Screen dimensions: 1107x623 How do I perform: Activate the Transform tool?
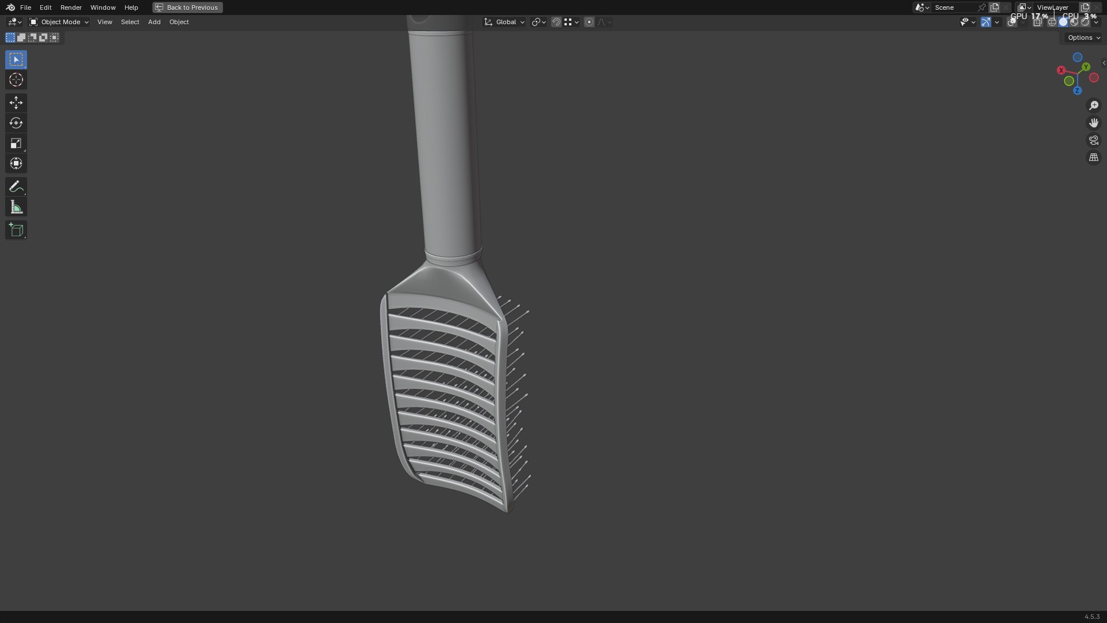pyautogui.click(x=16, y=163)
